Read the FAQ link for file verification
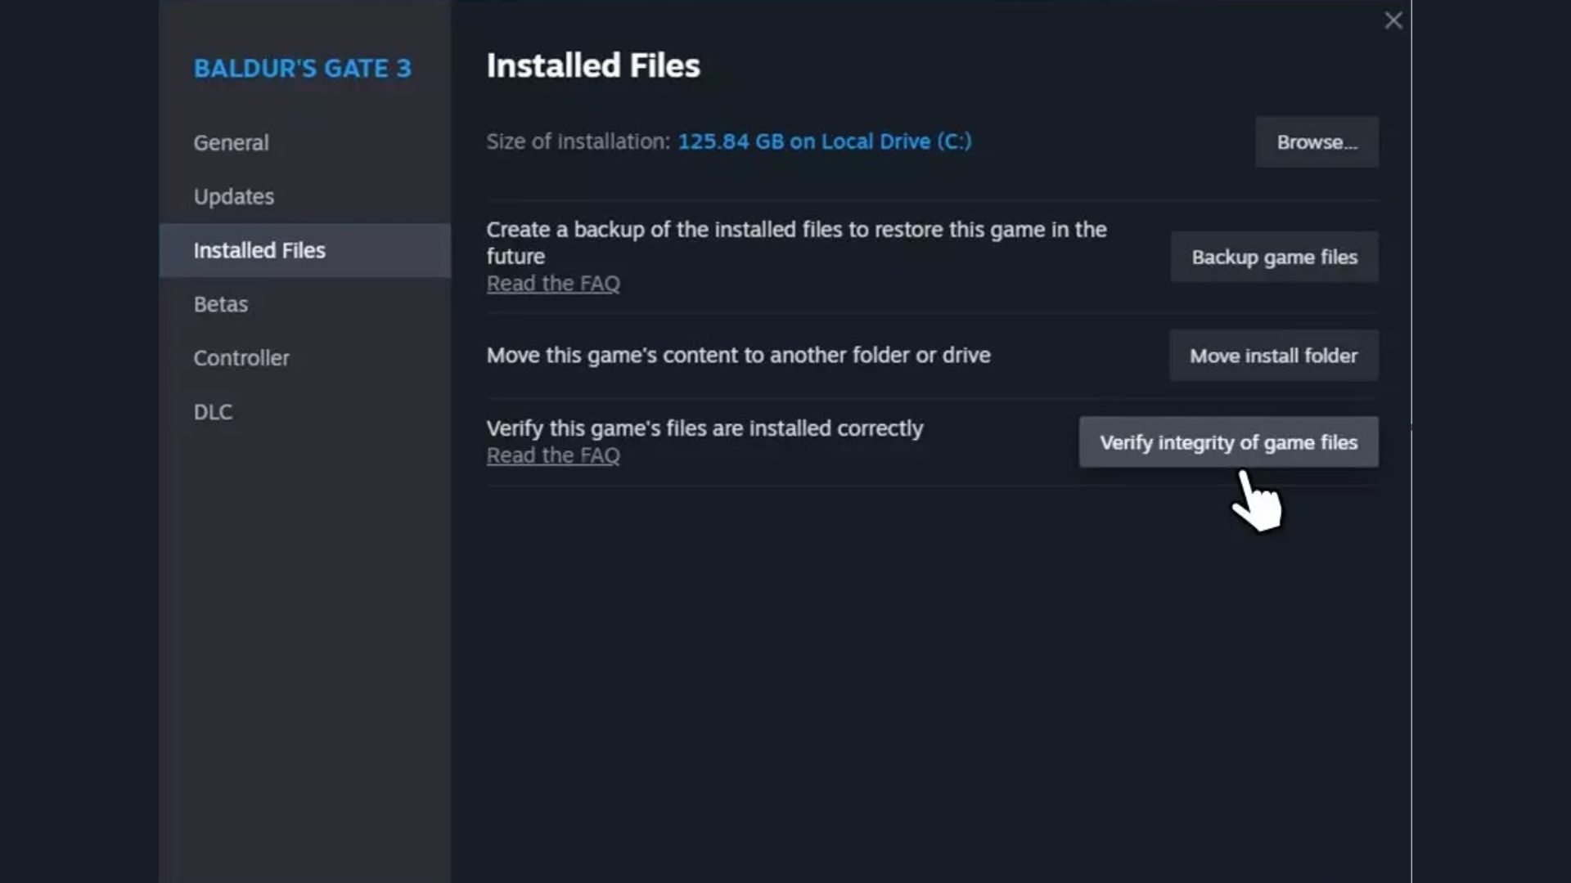This screenshot has height=883, width=1571. pyautogui.click(x=553, y=454)
